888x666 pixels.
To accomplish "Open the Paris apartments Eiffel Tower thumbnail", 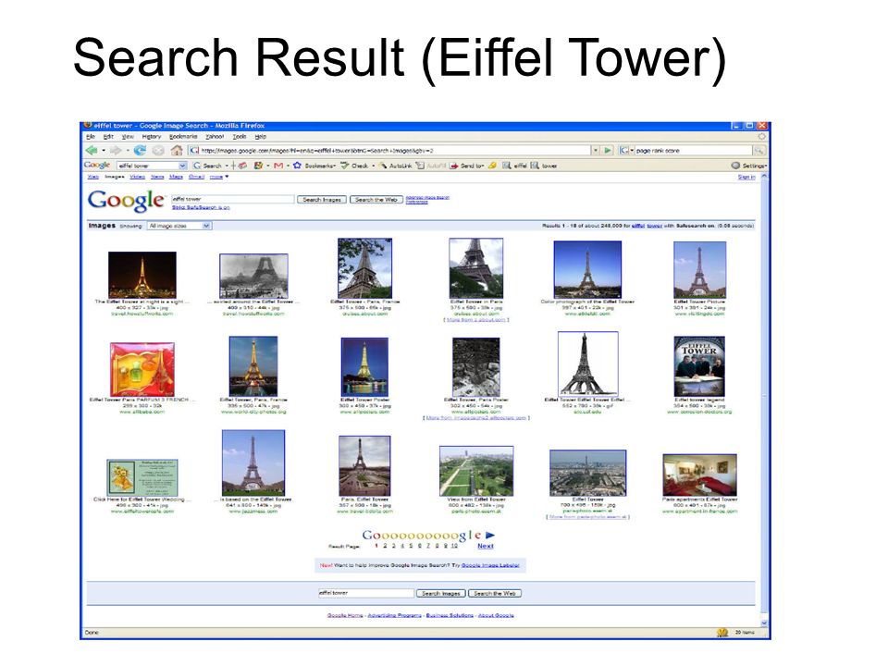I will (x=699, y=475).
